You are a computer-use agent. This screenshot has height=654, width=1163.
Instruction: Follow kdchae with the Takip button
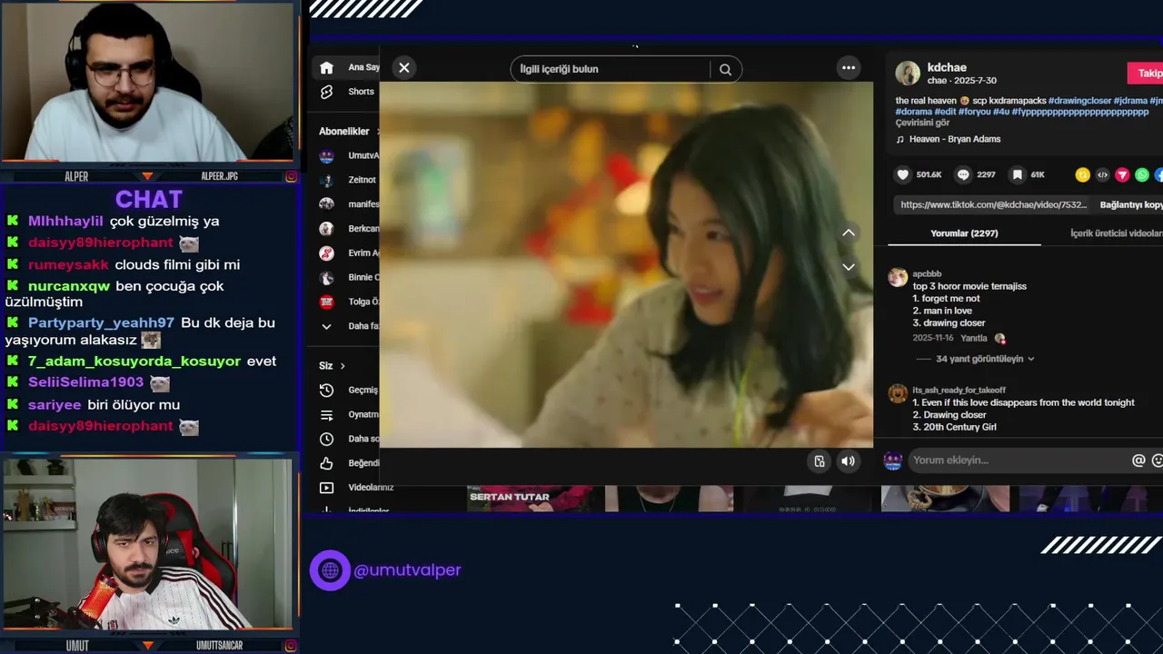click(1146, 74)
